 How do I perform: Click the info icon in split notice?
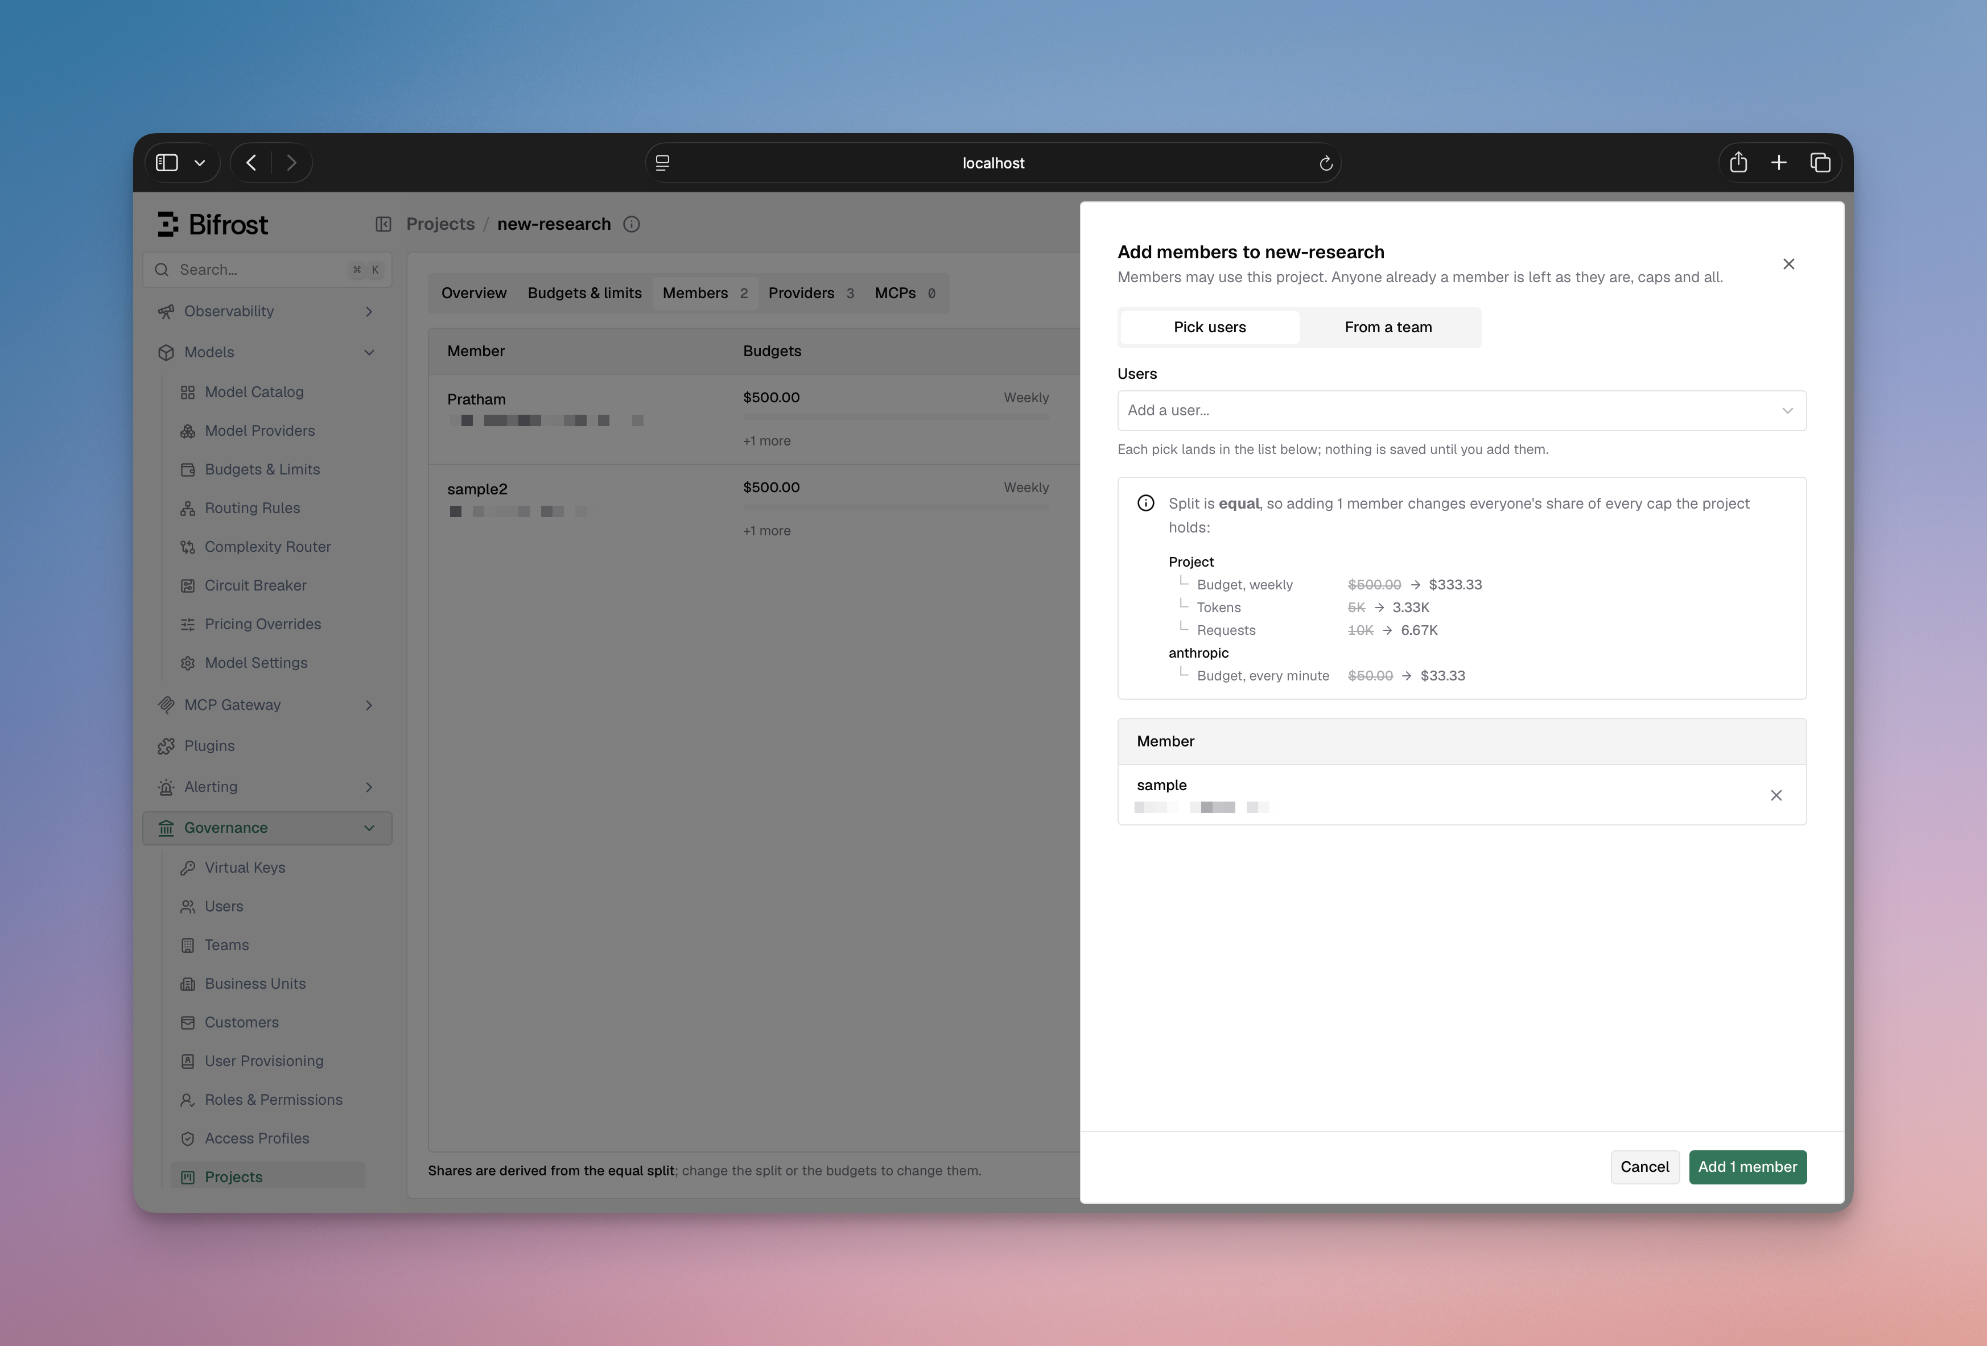click(x=1145, y=503)
